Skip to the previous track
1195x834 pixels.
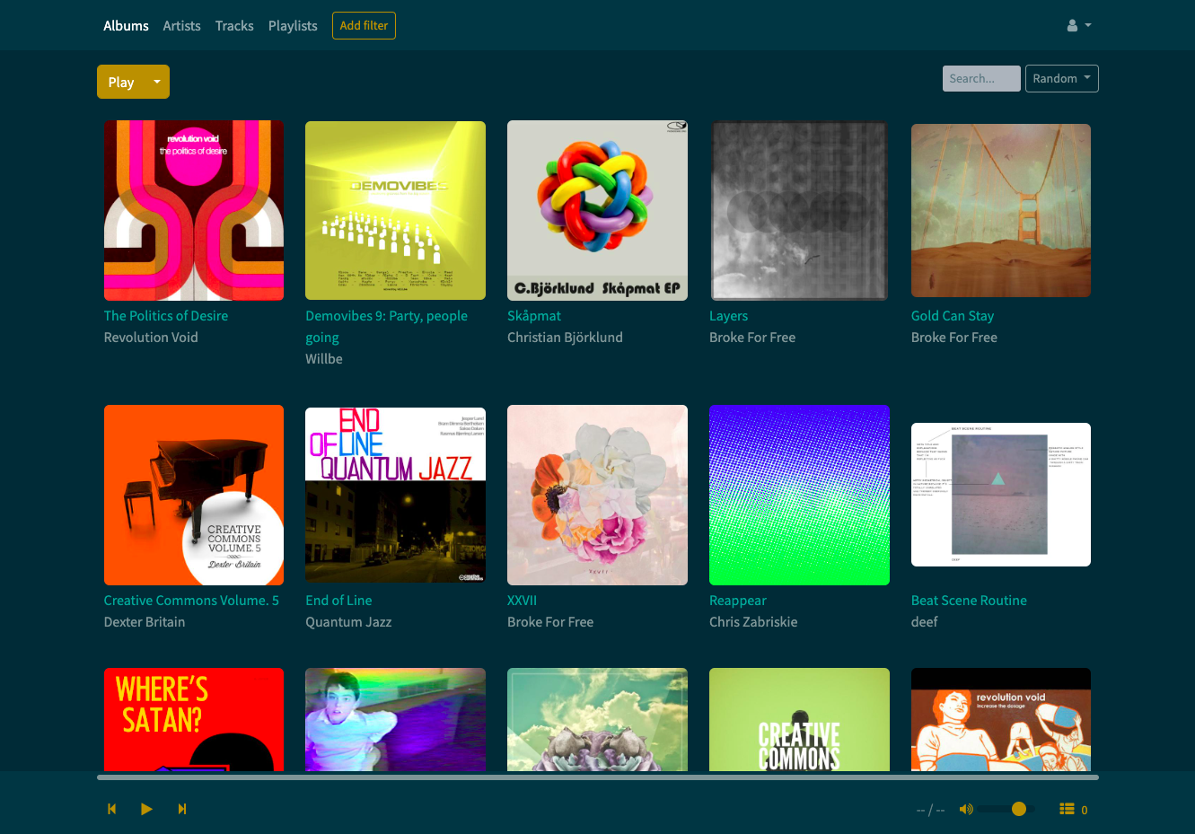click(x=112, y=809)
